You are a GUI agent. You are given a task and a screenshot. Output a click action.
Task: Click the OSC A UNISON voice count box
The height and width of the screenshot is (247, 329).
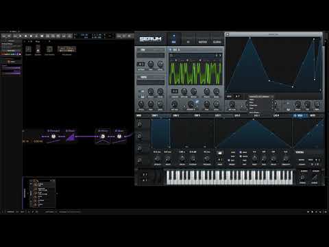(175, 91)
